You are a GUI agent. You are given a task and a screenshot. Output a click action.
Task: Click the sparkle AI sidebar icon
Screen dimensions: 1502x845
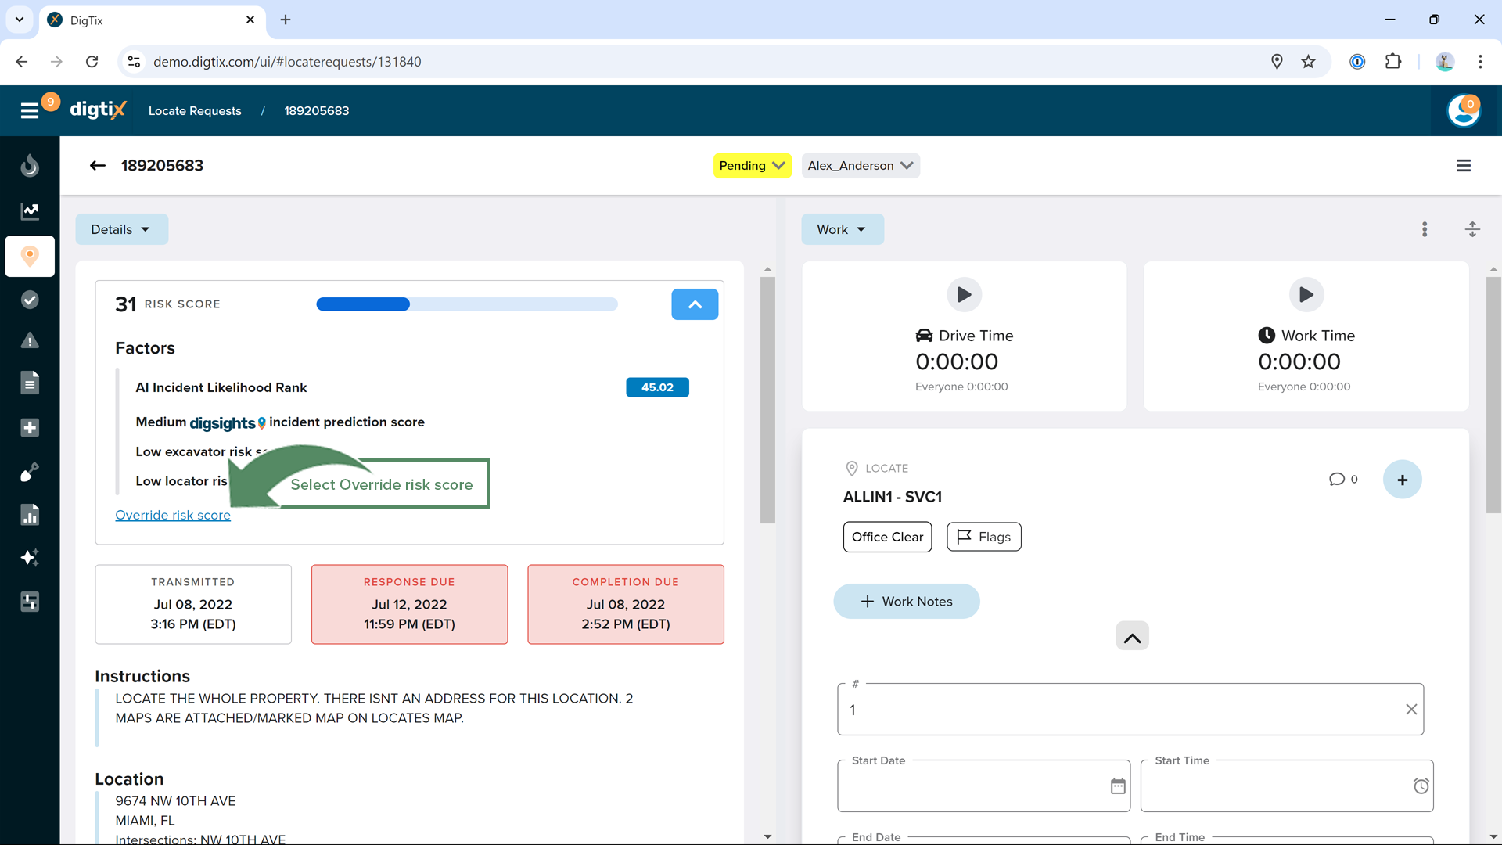tap(30, 558)
